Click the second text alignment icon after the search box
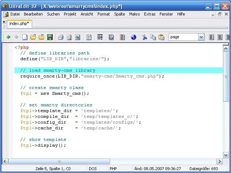The width and height of the screenshot is (231, 173). point(220,37)
